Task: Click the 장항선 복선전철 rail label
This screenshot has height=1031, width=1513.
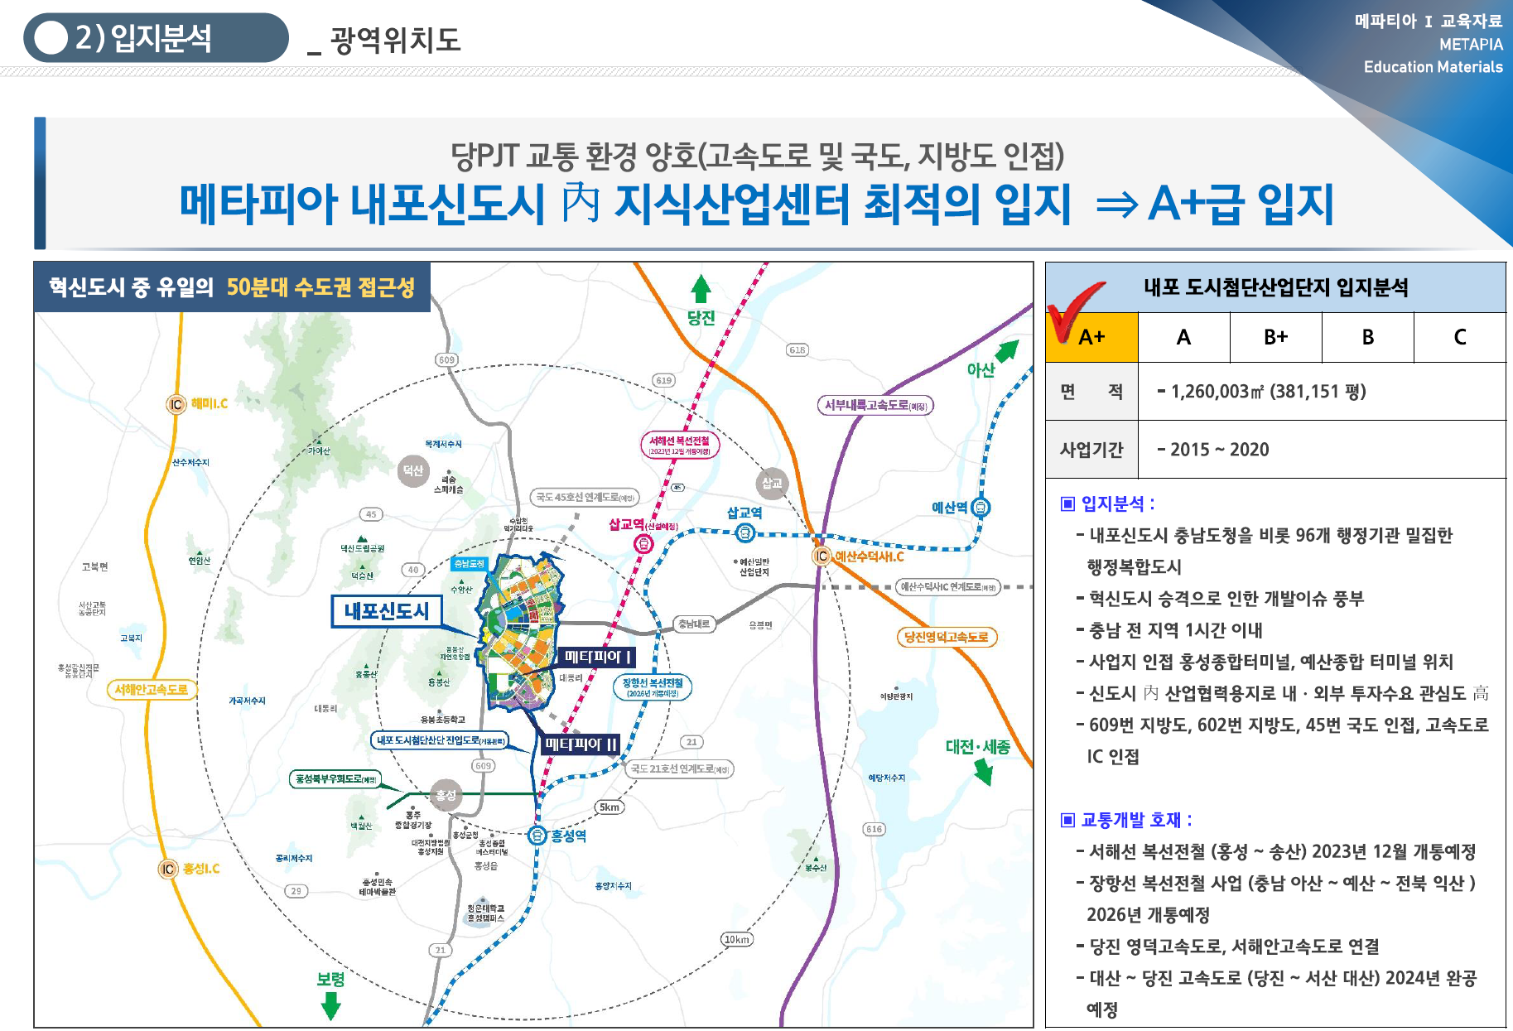Action: (x=653, y=687)
